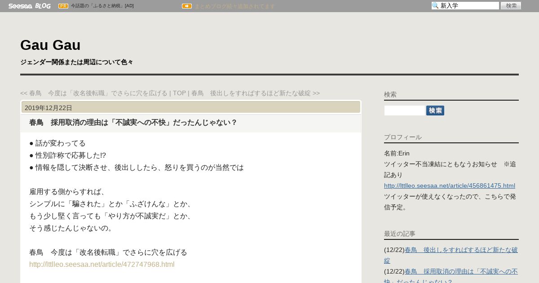Open article title 採用取消の理由は「不誠実への不快」
The height and width of the screenshot is (283, 539).
[x=133, y=123]
